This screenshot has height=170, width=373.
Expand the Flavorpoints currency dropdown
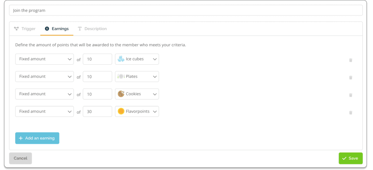(137, 112)
